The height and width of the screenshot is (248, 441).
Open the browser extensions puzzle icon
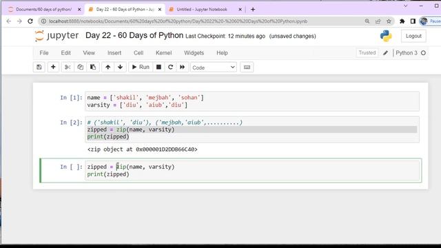coord(402,21)
